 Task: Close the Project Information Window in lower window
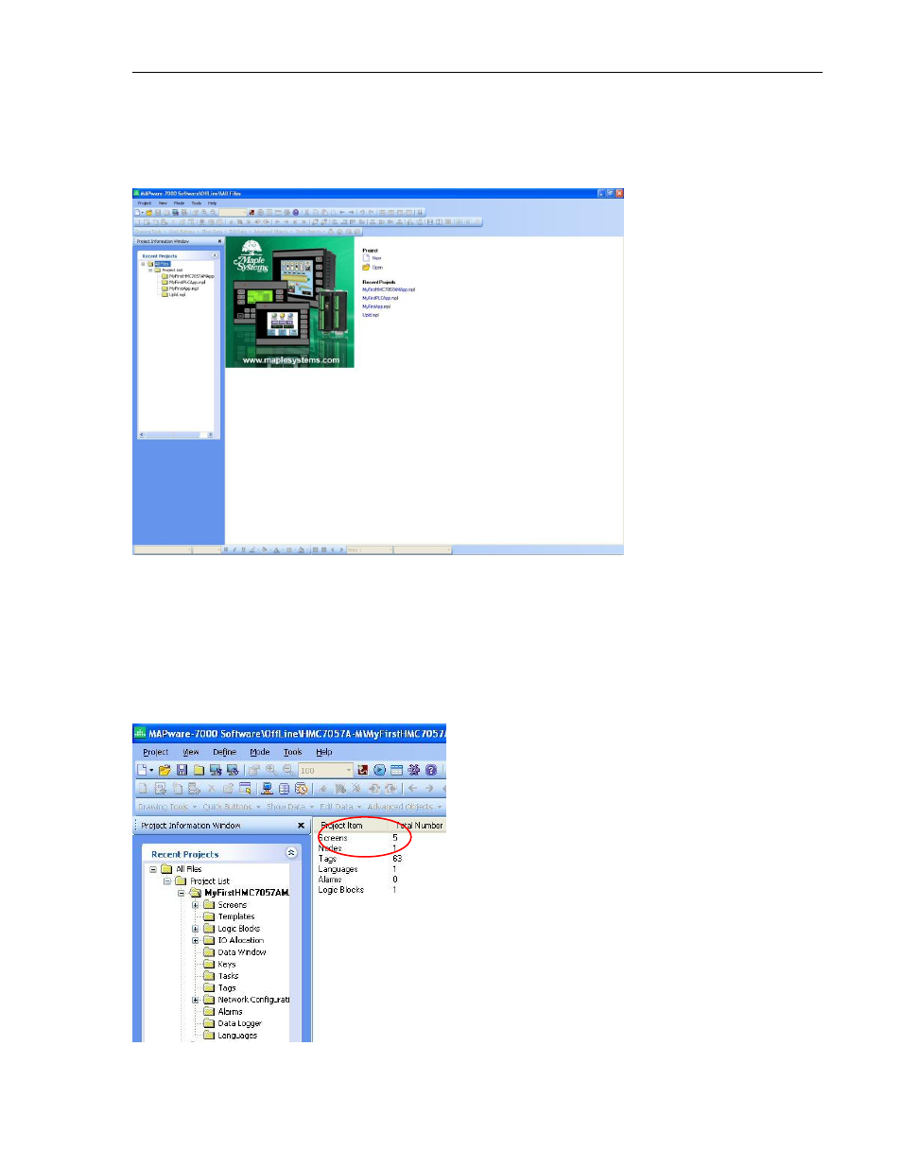[302, 826]
